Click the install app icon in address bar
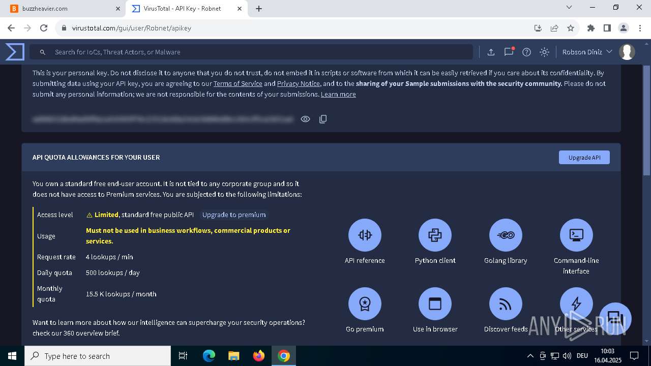This screenshot has width=651, height=366. (538, 28)
